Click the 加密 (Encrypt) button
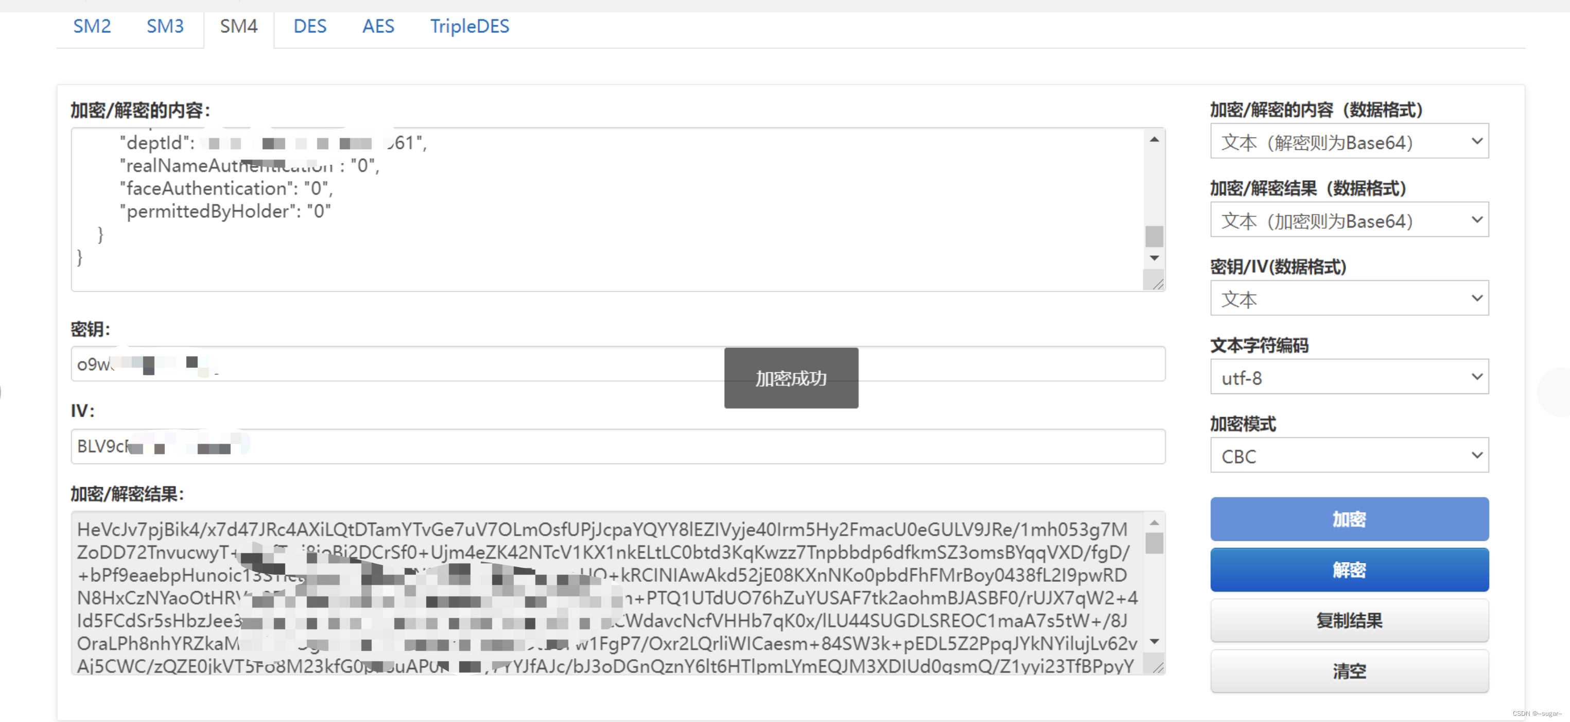Image resolution: width=1570 pixels, height=722 pixels. point(1350,519)
